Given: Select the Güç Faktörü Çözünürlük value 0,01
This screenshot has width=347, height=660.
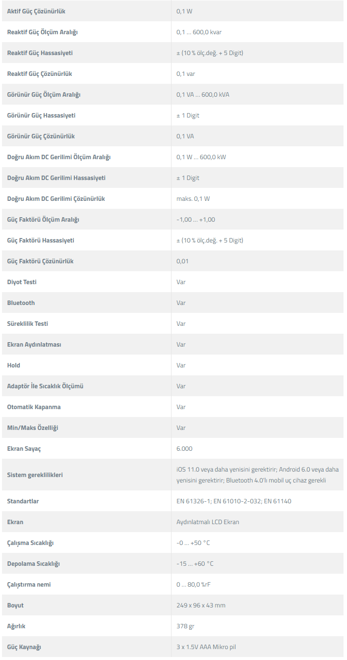Looking at the screenshot, I should (x=182, y=261).
